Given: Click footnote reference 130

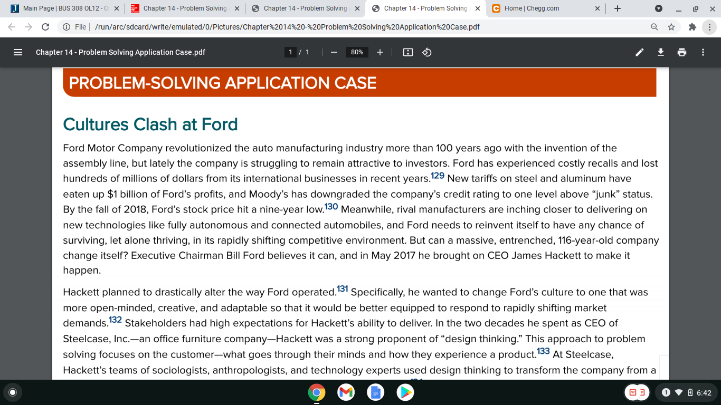Looking at the screenshot, I should [x=331, y=206].
